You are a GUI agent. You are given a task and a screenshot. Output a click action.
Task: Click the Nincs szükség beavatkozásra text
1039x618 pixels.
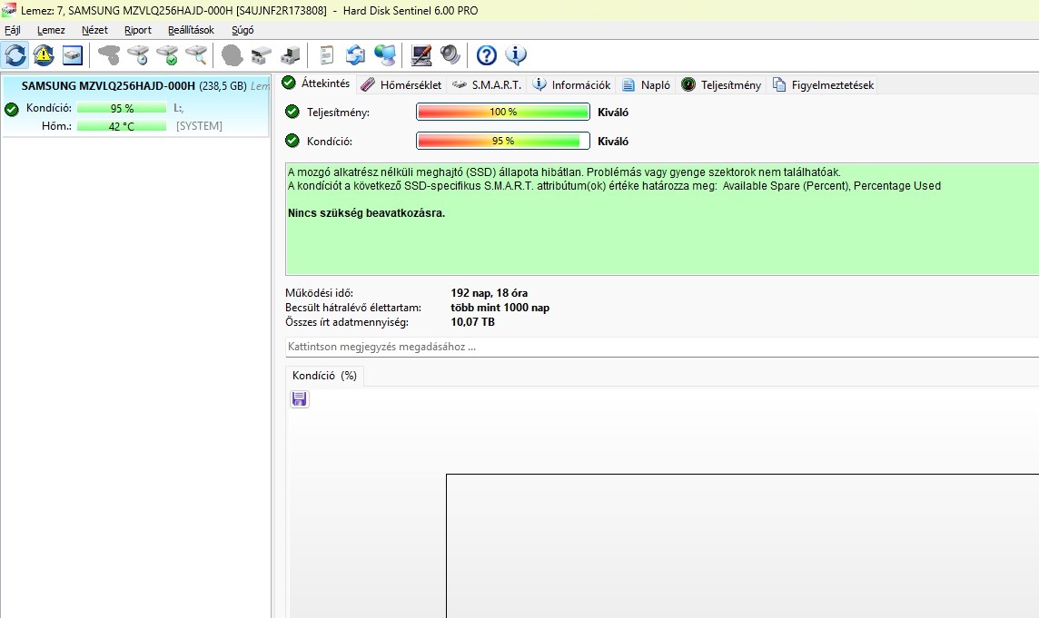coord(366,213)
